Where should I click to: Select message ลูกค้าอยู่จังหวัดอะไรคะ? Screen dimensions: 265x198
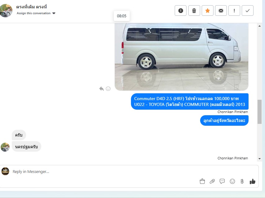(224, 120)
